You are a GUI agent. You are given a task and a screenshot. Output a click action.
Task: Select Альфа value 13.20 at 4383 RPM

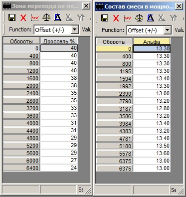click(152, 131)
